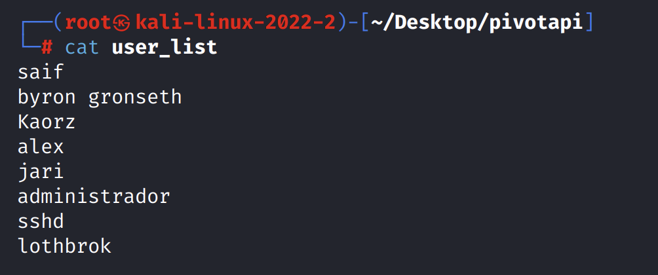Click the username sshd
The height and width of the screenshot is (275, 658).
[40, 221]
